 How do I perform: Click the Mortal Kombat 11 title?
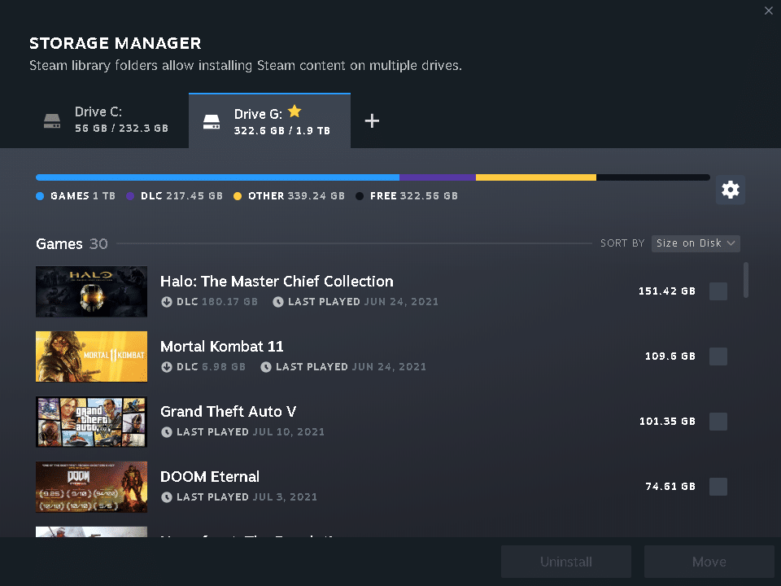[x=221, y=347]
